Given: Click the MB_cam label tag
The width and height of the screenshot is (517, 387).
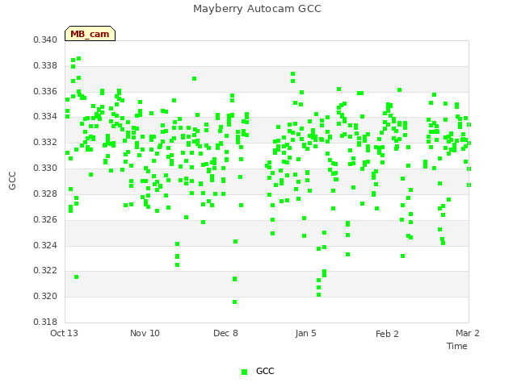Looking at the screenshot, I should click(90, 34).
